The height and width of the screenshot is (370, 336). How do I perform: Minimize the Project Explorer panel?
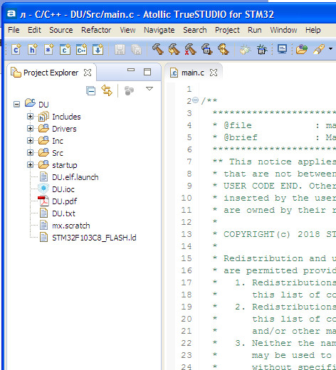tap(131, 70)
